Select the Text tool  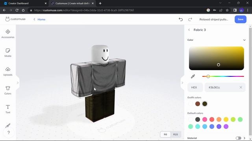(8, 109)
